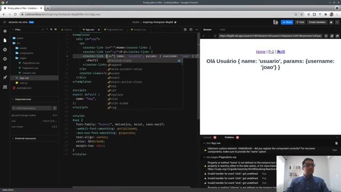Open the Problems tab
Viewport: 341px width, 192px height.
coord(229,138)
